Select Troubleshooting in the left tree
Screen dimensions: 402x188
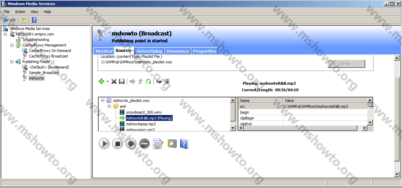[x=35, y=40]
